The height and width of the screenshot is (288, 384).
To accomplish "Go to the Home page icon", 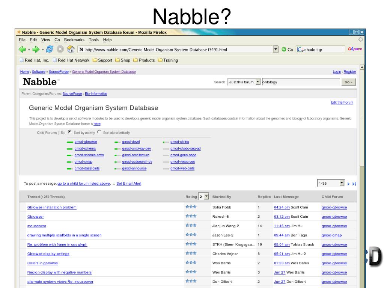I will pos(71,49).
